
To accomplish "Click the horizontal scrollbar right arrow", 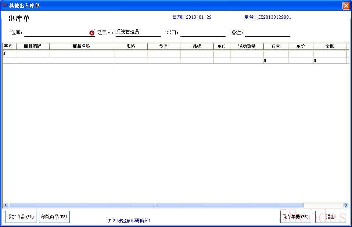I will pyautogui.click(x=346, y=205).
